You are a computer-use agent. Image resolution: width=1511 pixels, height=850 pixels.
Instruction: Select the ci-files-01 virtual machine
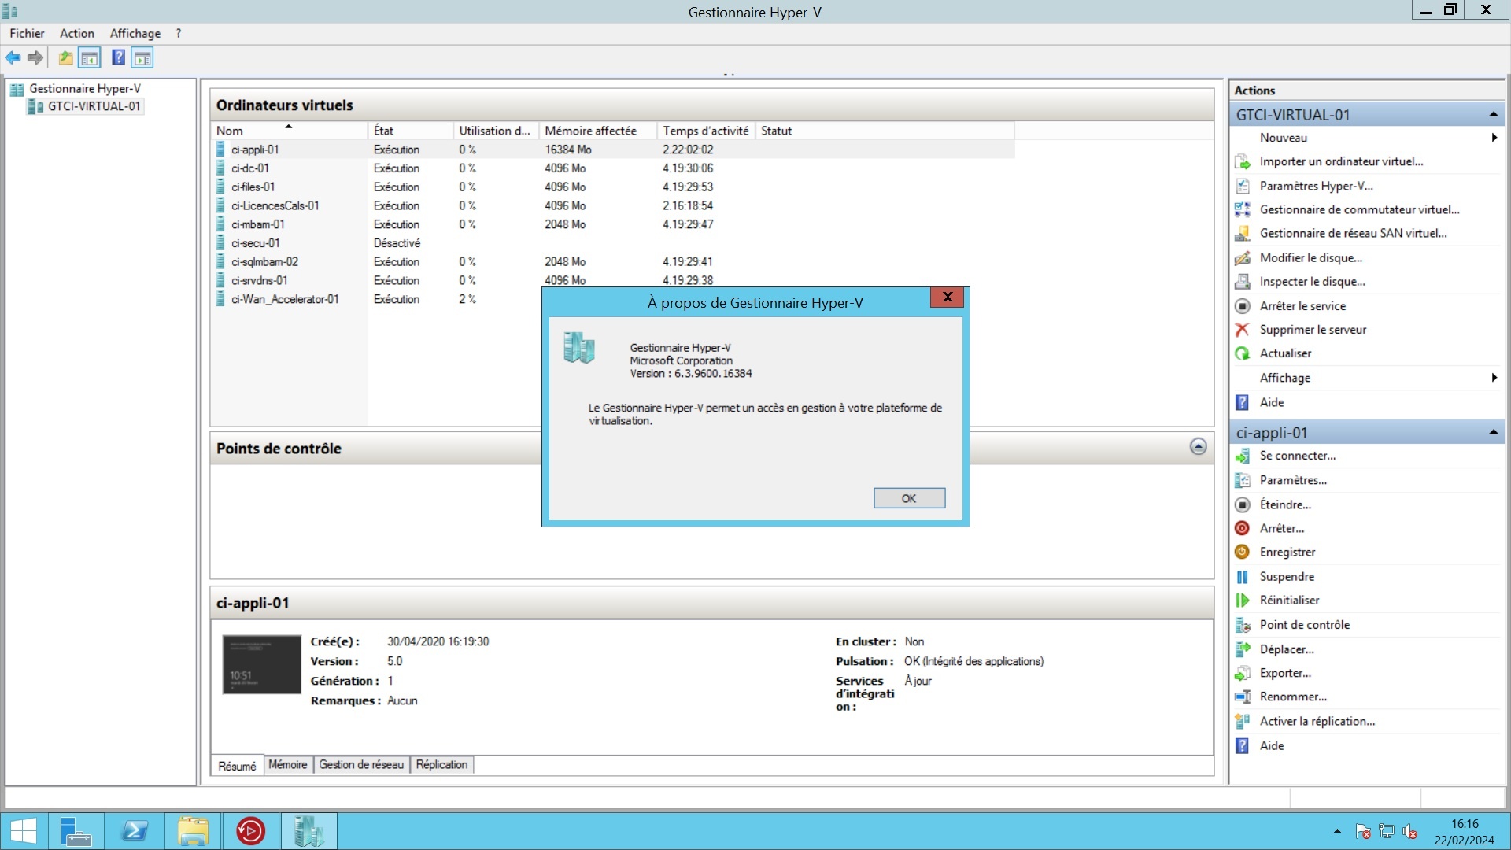click(613, 187)
